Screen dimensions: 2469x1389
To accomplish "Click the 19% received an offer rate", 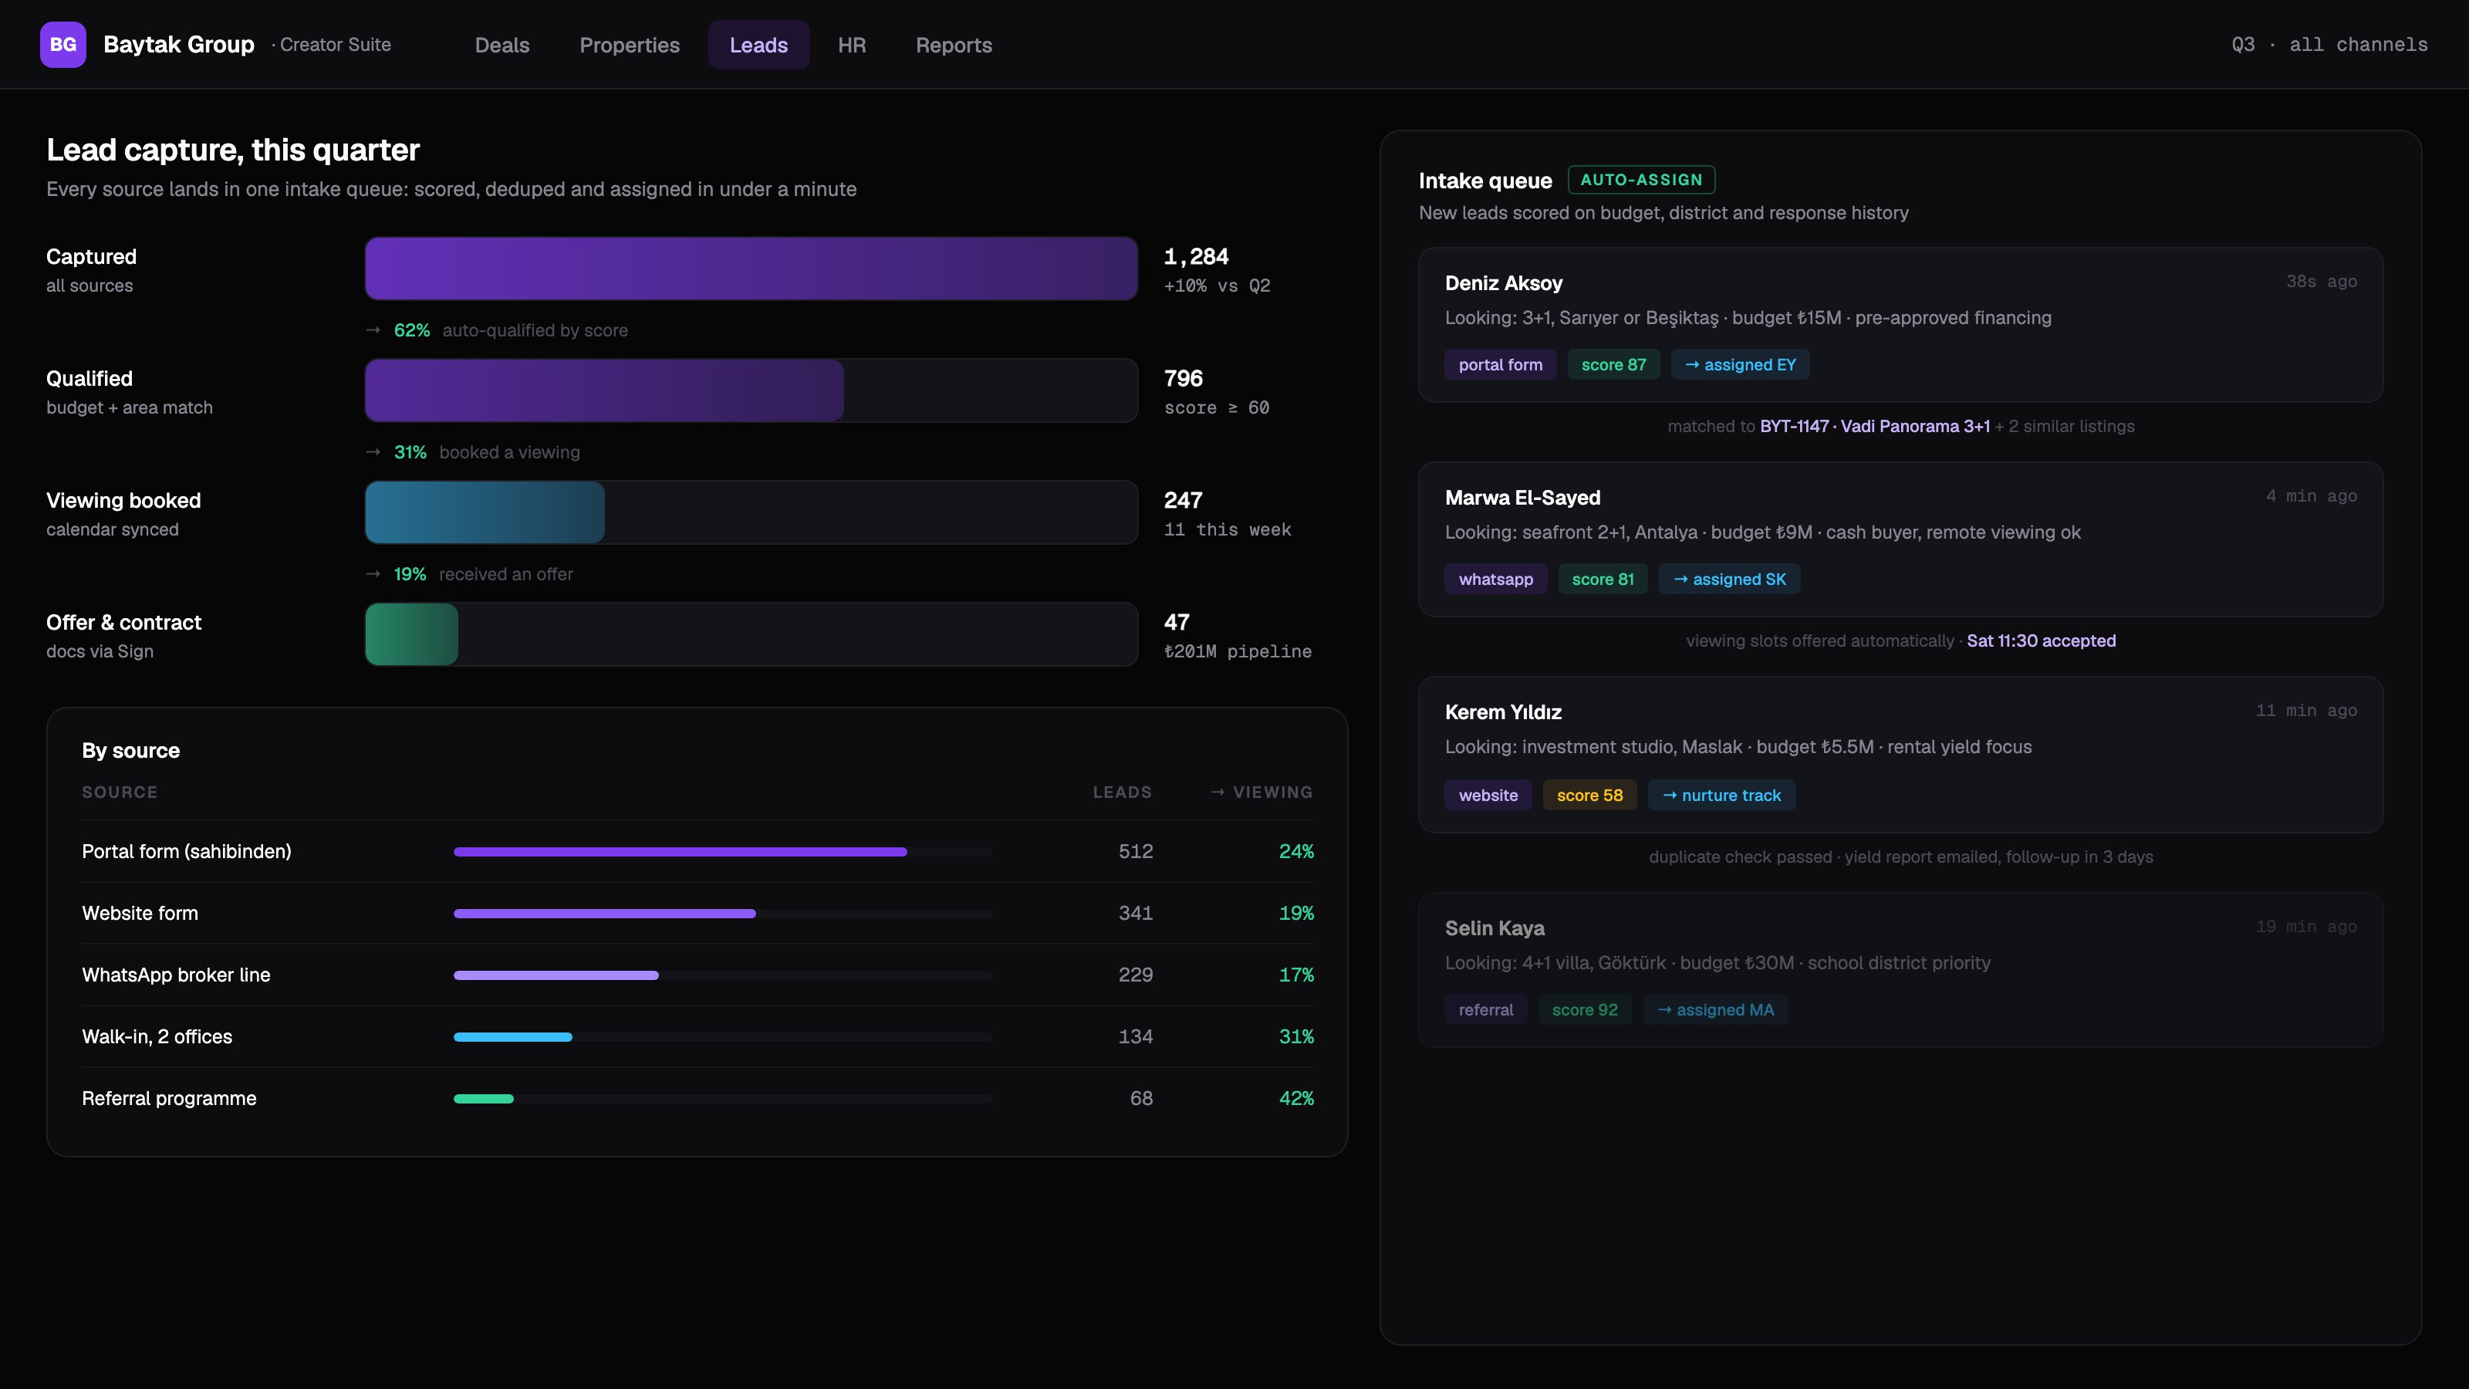I will 410,573.
